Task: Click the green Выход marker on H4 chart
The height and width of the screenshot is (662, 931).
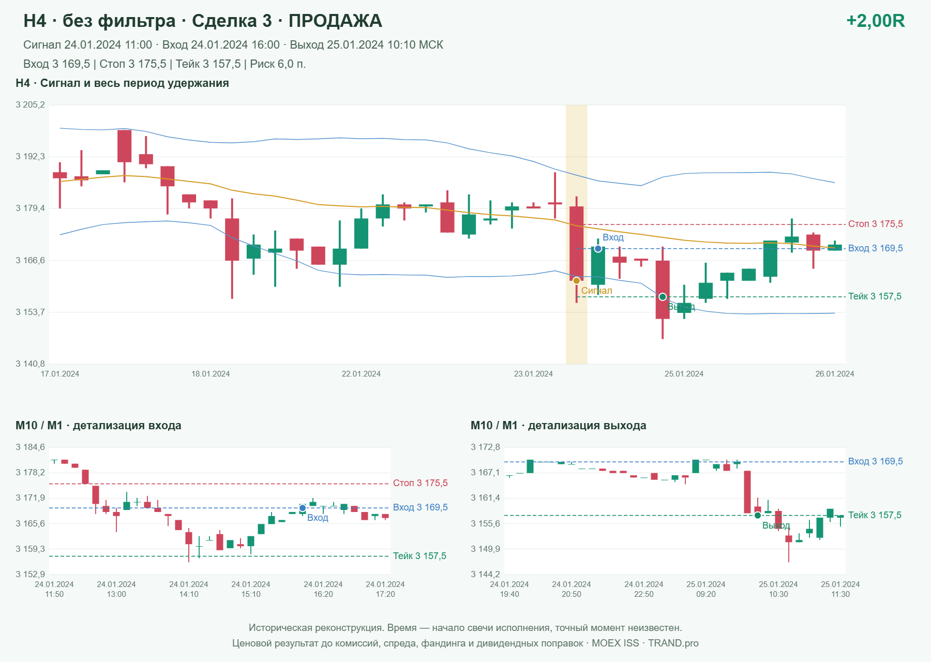Action: (663, 297)
